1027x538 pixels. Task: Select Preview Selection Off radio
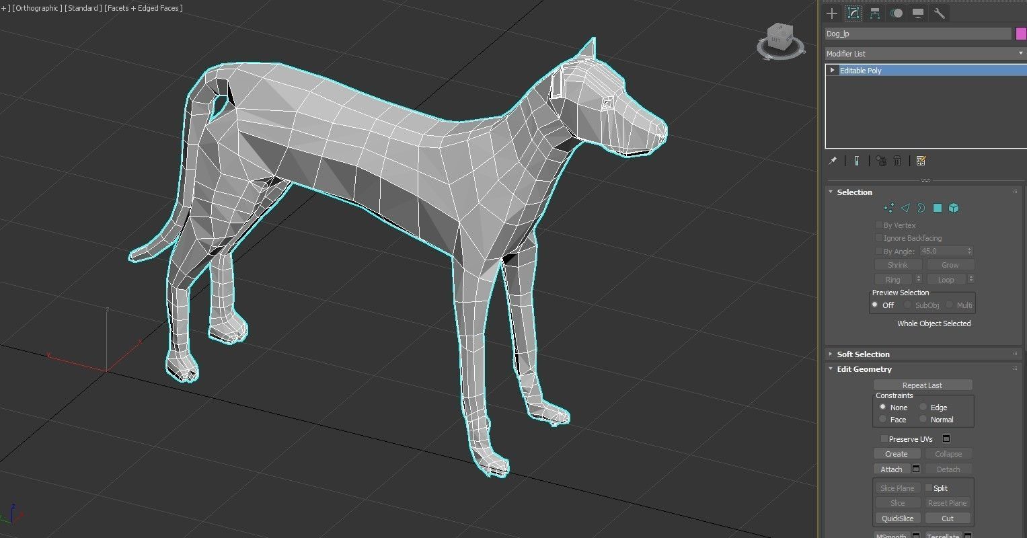click(875, 305)
